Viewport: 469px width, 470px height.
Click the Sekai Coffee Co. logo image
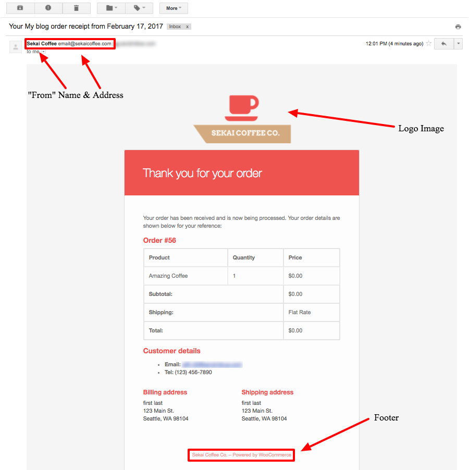click(242, 119)
